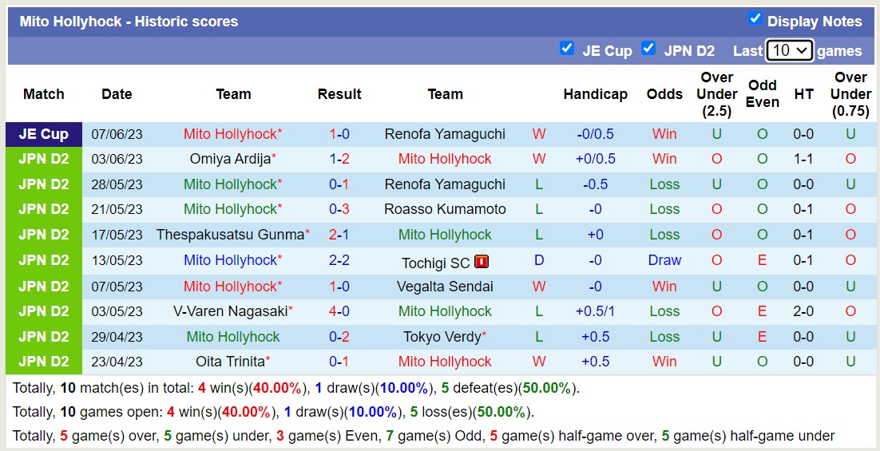Click the 2-2 result against Tochigi SC

339,260
